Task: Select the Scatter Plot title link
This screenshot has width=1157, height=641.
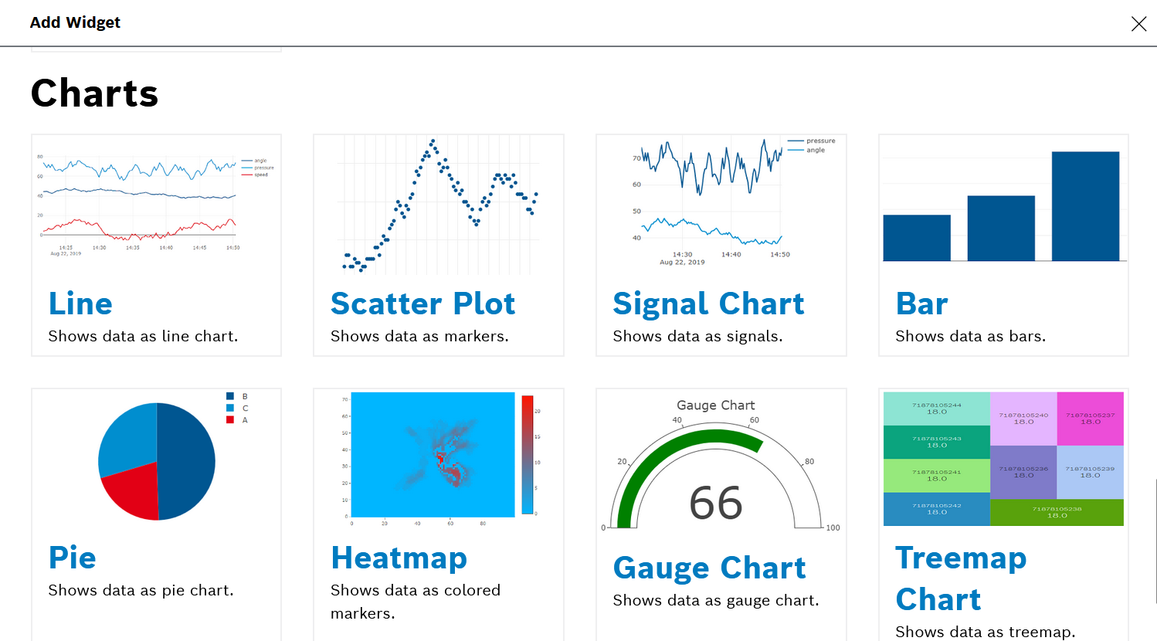Action: [x=422, y=304]
